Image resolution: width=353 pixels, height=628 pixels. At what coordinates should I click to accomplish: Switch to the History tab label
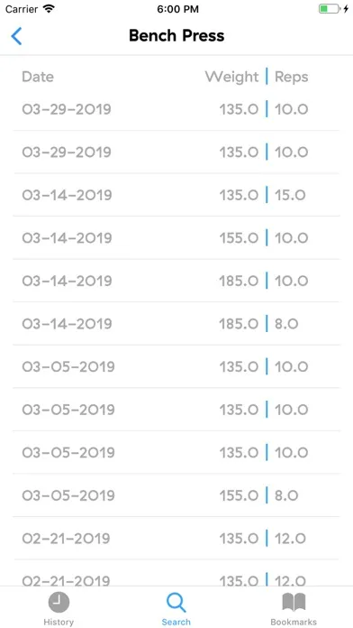59,622
